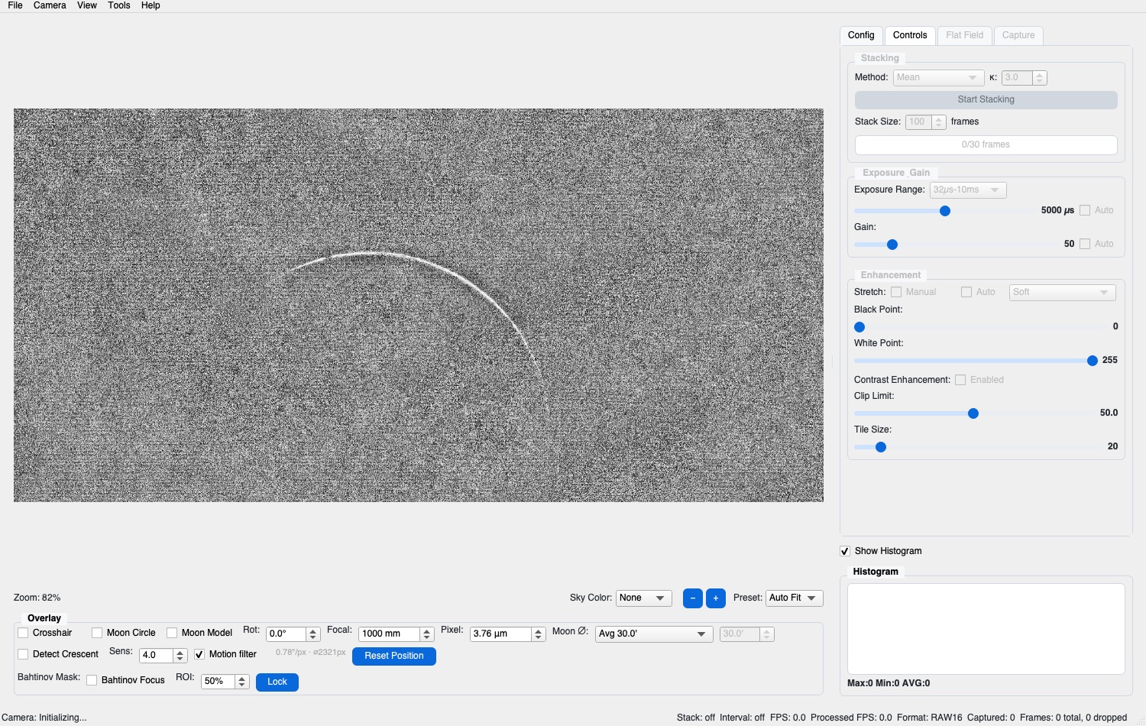Click the minus zoom out button

pos(692,598)
